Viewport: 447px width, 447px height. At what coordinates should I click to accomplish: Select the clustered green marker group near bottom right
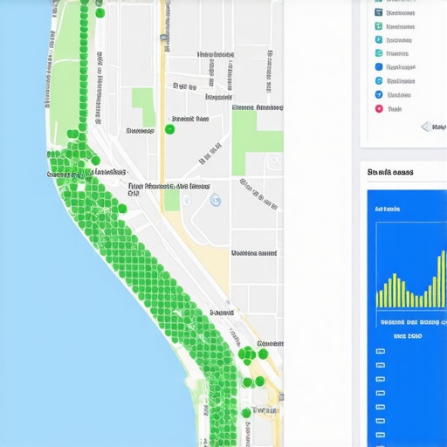pos(247,355)
